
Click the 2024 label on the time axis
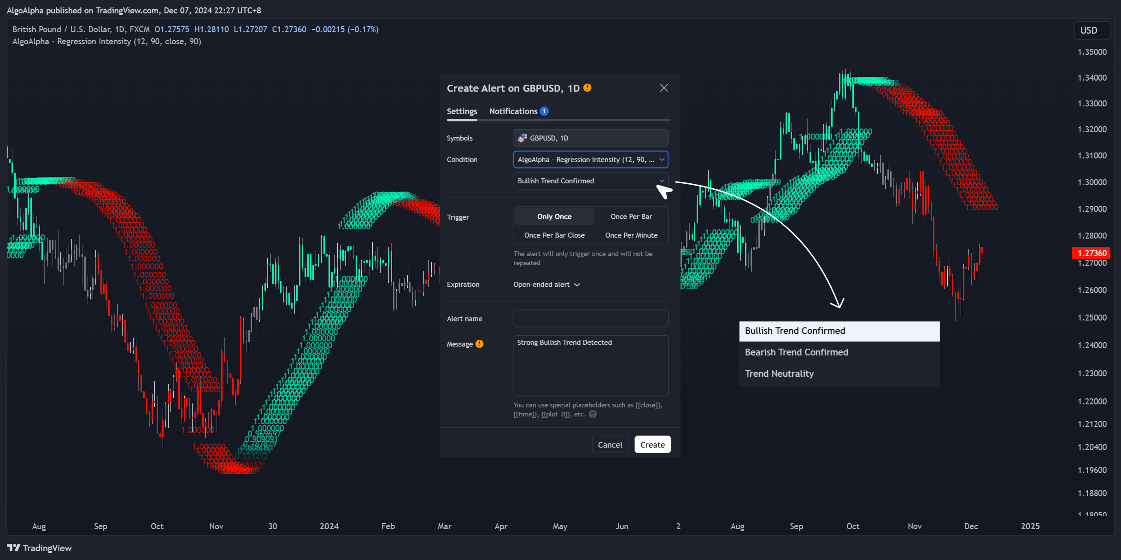click(x=329, y=526)
